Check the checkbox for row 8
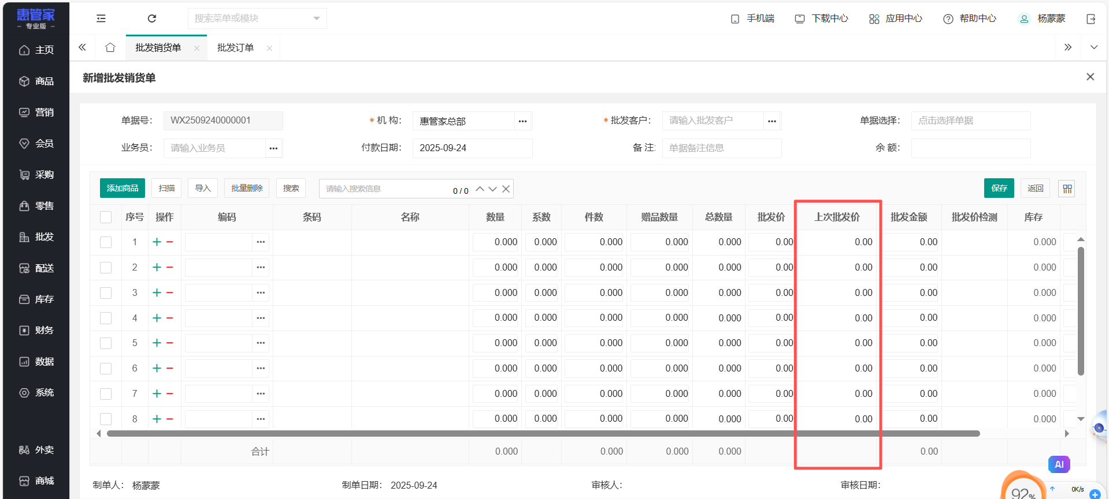 (x=106, y=419)
